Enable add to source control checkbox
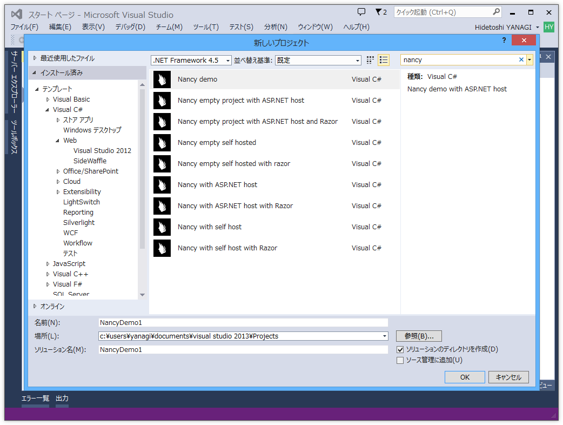563x425 pixels. (400, 360)
